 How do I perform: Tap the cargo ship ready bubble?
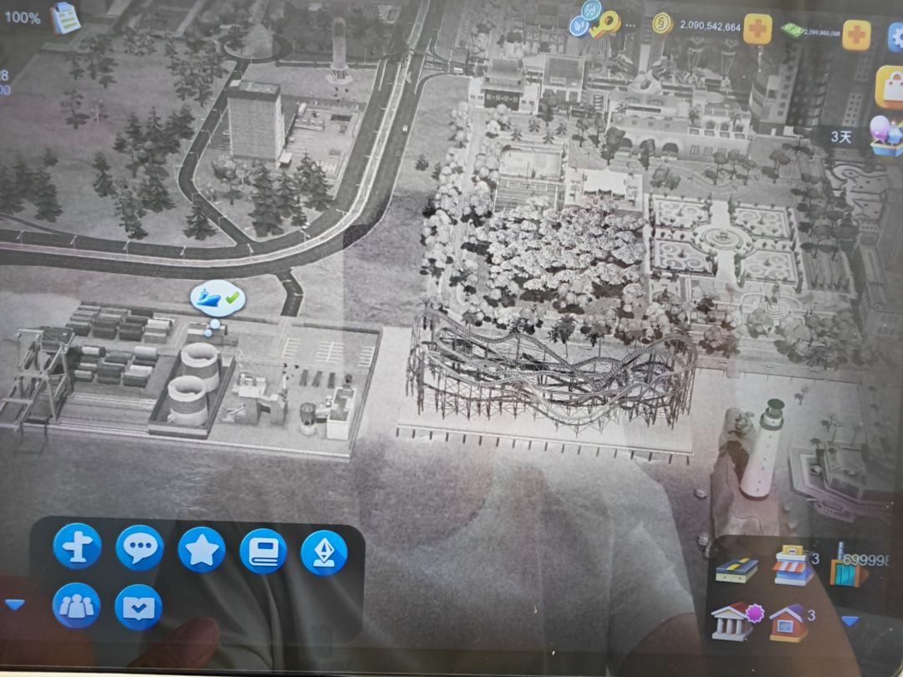217,298
